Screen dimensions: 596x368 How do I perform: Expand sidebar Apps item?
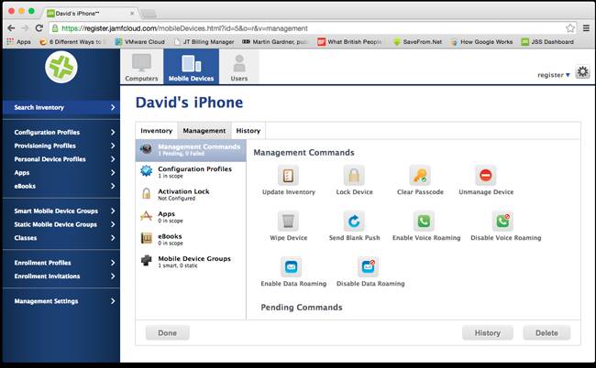tap(61, 173)
